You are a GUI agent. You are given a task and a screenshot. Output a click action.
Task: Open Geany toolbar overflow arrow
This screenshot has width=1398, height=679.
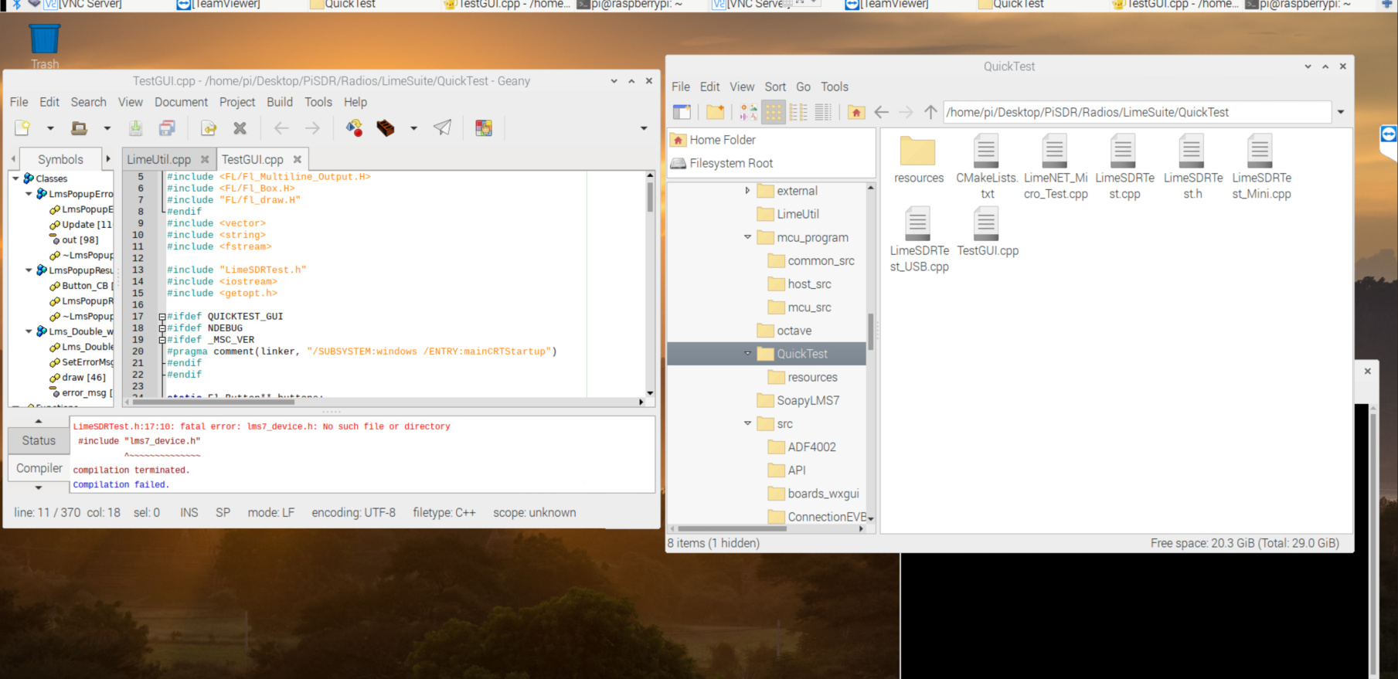click(x=644, y=128)
